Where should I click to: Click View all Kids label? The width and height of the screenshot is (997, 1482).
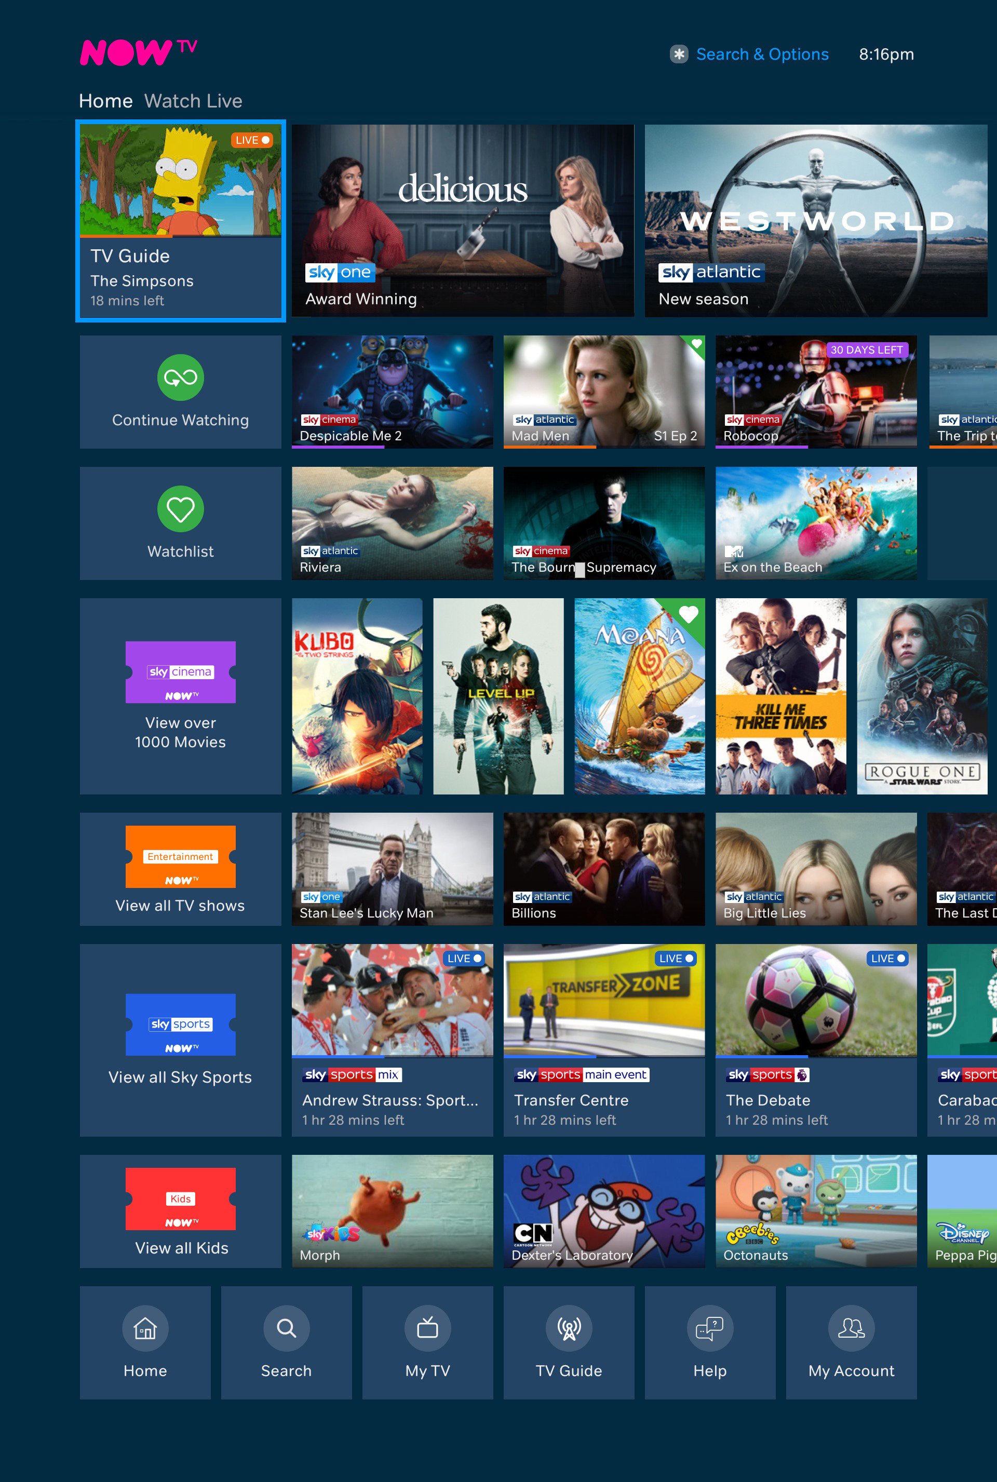pyautogui.click(x=181, y=1248)
